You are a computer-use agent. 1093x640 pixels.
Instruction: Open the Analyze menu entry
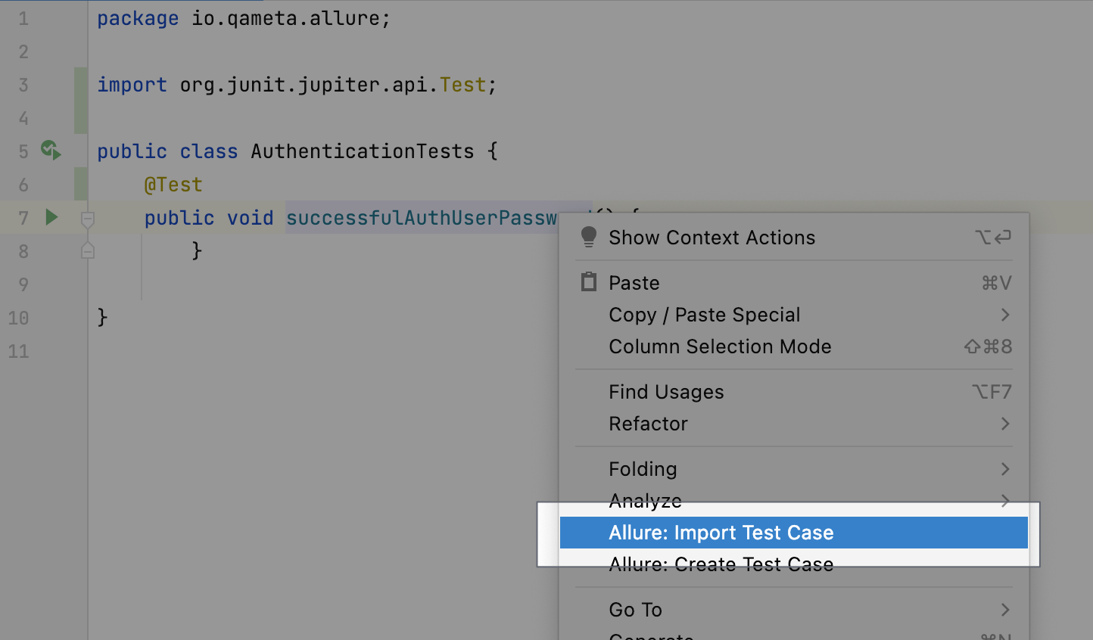(645, 501)
